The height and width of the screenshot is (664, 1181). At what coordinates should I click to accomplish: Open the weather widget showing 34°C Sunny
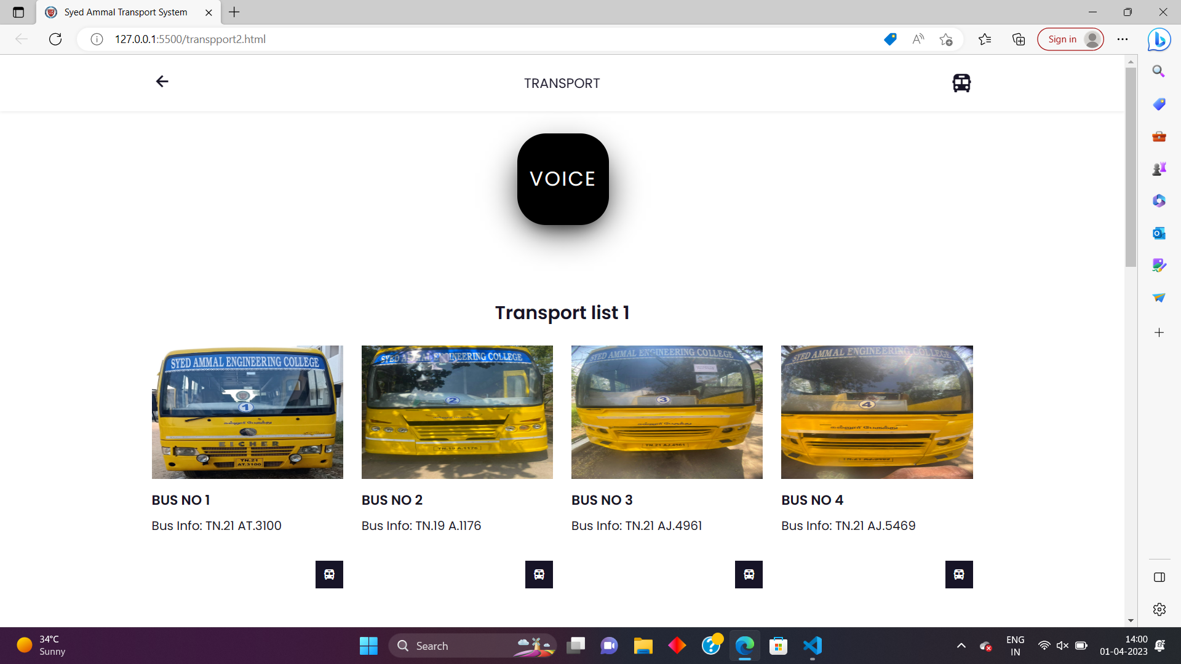pos(42,646)
